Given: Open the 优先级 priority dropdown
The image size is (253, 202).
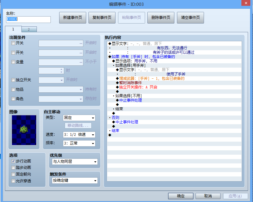Looking at the screenshot, I should (x=75, y=161).
